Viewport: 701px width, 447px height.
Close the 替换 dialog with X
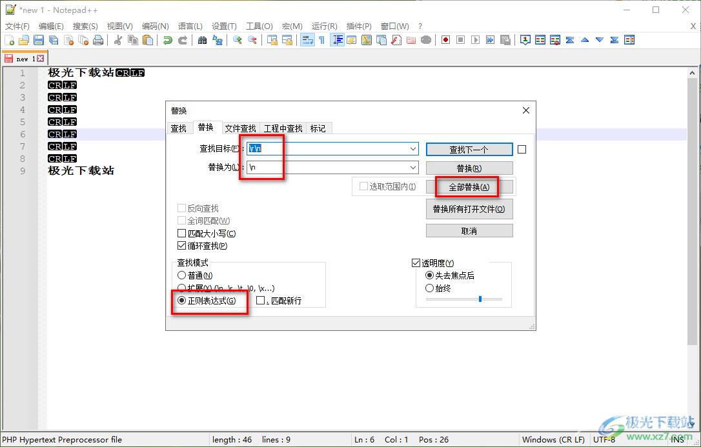525,110
